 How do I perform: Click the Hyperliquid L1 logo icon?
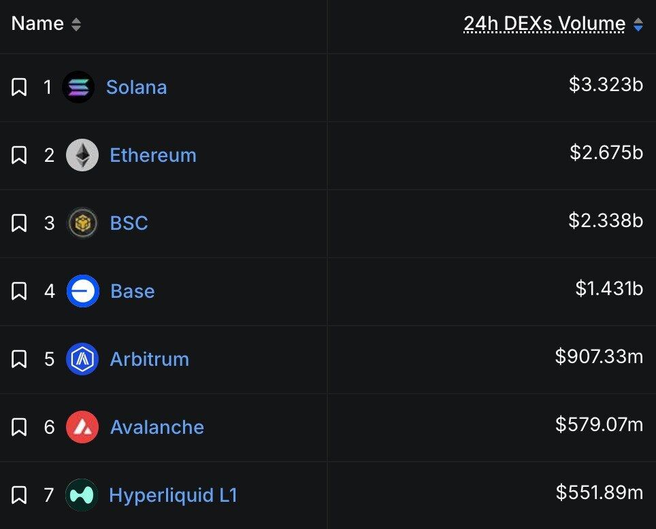[82, 495]
